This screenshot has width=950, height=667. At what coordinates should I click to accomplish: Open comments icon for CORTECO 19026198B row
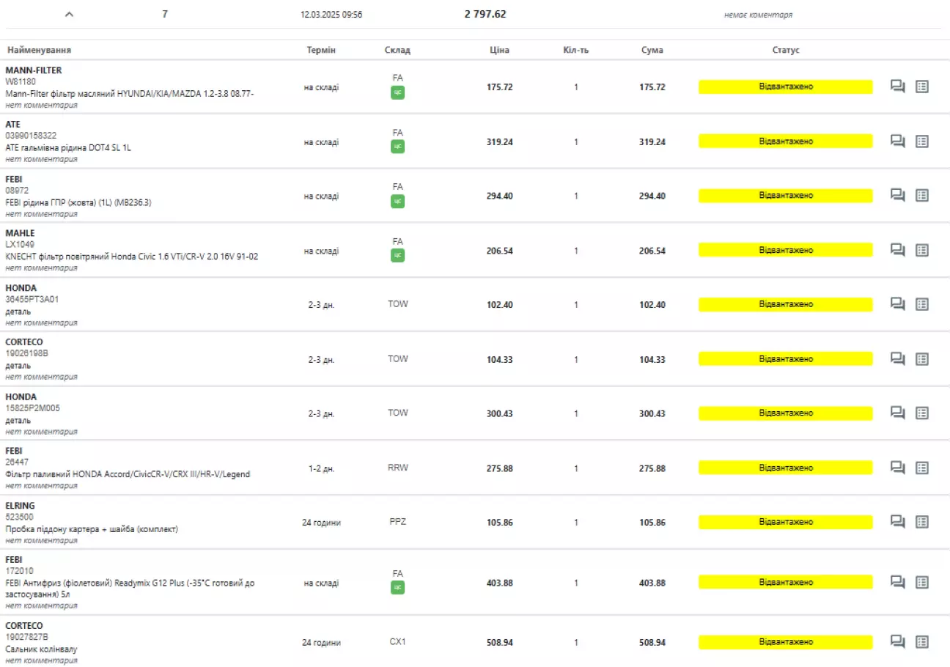coord(897,359)
